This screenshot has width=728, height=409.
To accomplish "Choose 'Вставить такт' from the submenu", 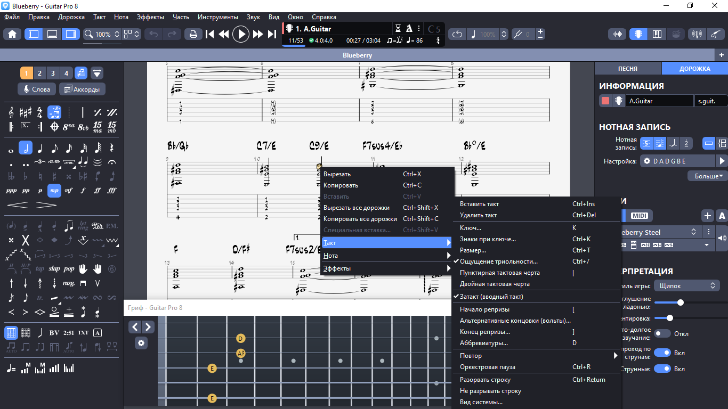I will pyautogui.click(x=479, y=204).
